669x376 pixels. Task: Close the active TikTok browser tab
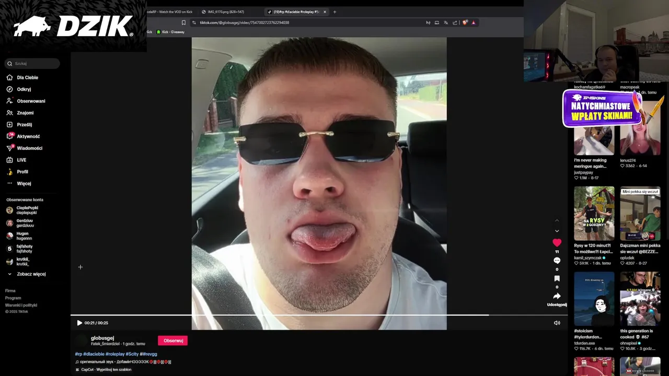[325, 11]
